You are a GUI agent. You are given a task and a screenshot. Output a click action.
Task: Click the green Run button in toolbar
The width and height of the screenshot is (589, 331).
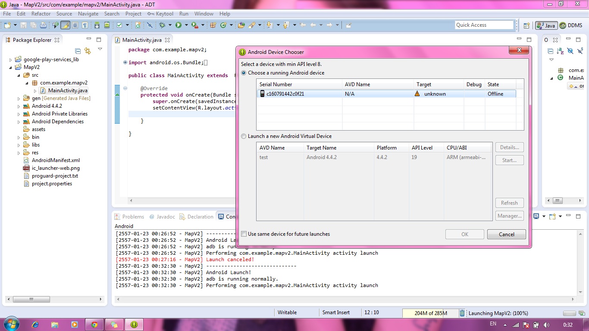tap(179, 25)
